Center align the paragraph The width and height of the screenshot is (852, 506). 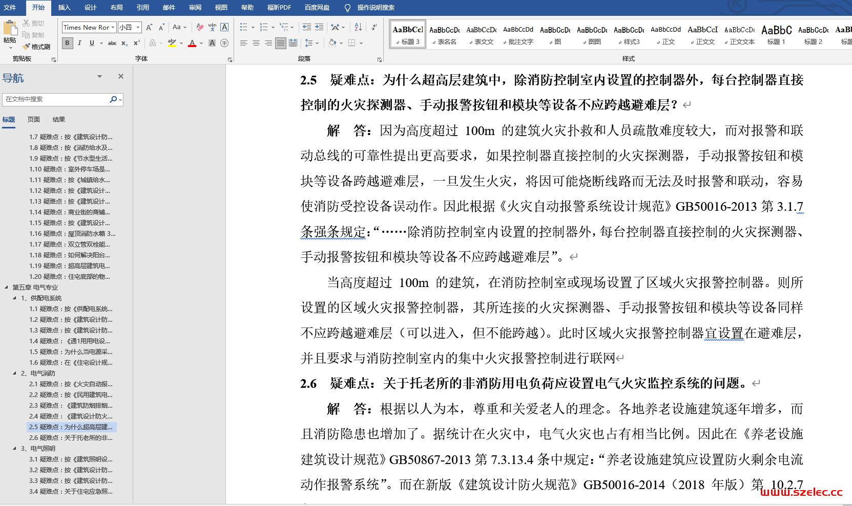(x=256, y=43)
